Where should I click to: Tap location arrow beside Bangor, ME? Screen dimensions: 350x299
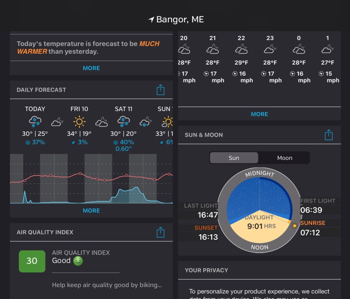[151, 20]
